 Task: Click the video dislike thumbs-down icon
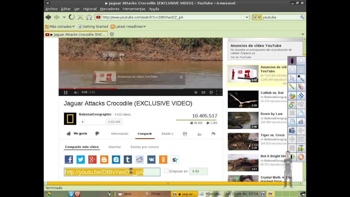[97, 134]
